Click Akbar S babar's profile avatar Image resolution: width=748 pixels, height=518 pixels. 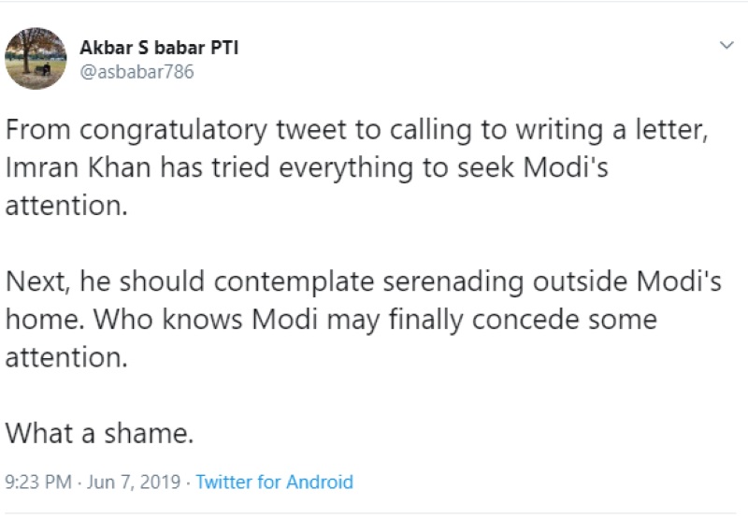click(x=36, y=57)
